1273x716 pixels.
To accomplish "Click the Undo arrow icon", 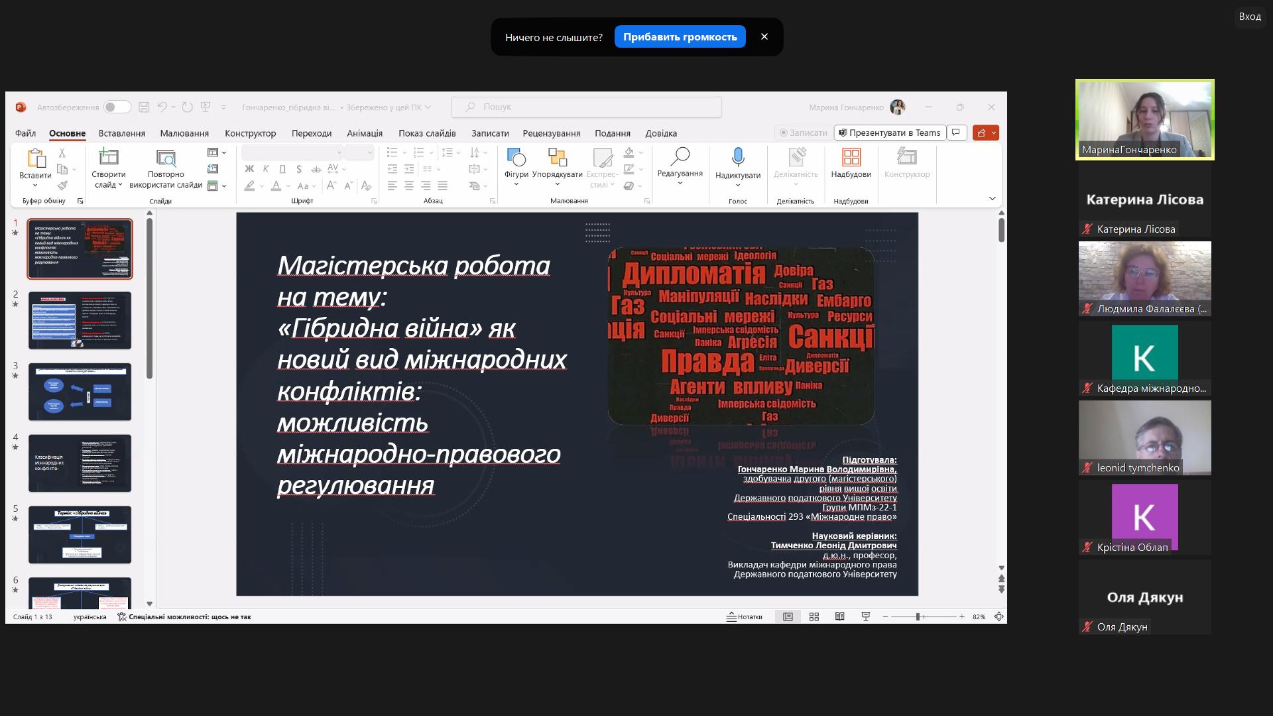I will click(162, 107).
